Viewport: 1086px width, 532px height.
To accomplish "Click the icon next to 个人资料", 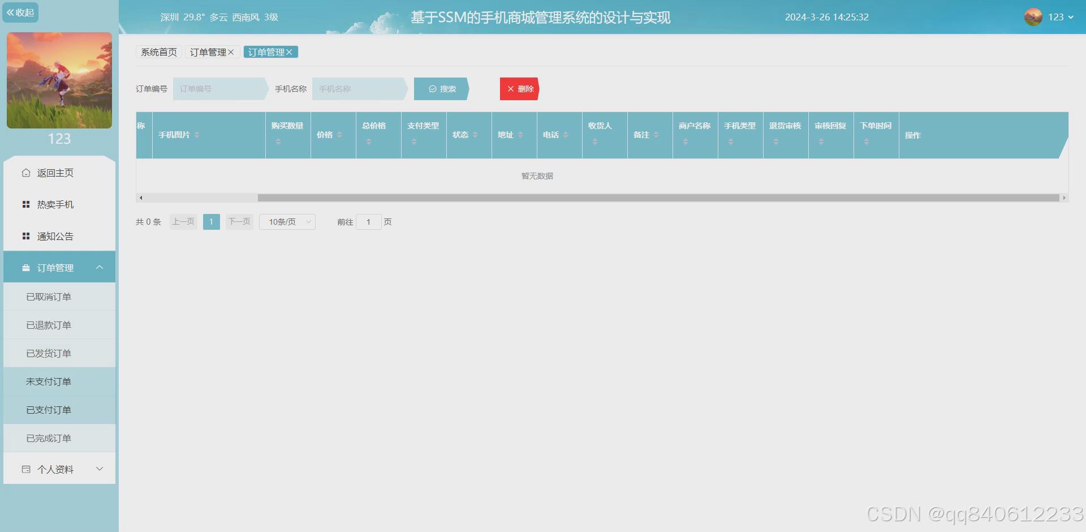I will (x=25, y=469).
